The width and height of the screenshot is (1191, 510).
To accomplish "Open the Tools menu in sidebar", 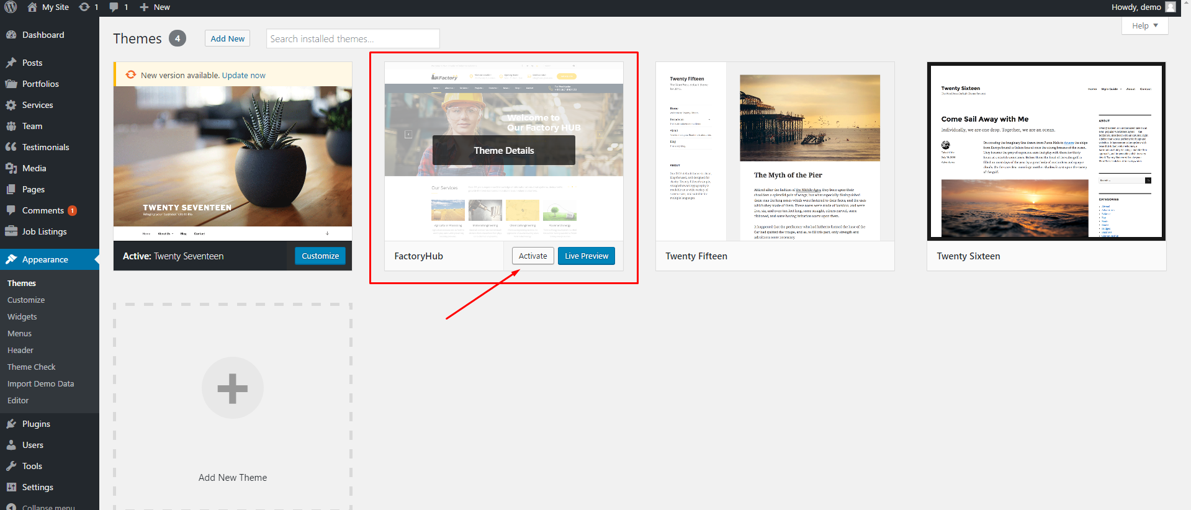I will click(x=32, y=466).
